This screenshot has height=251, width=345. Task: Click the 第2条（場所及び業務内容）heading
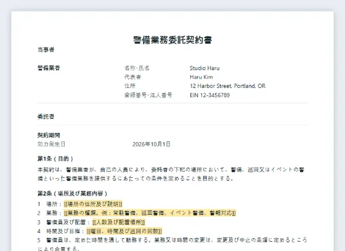point(73,194)
